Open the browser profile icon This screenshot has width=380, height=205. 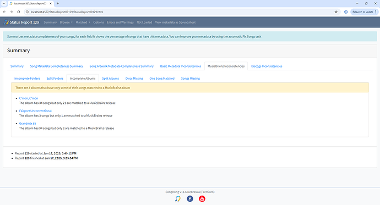pyautogui.click(x=346, y=12)
